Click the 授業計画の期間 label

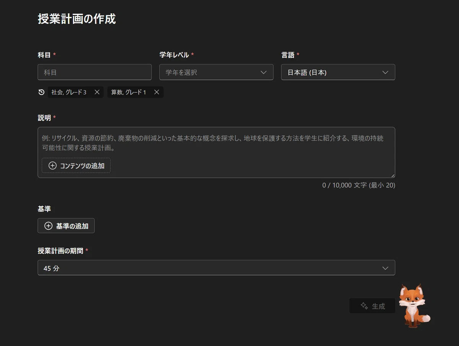pyautogui.click(x=60, y=251)
